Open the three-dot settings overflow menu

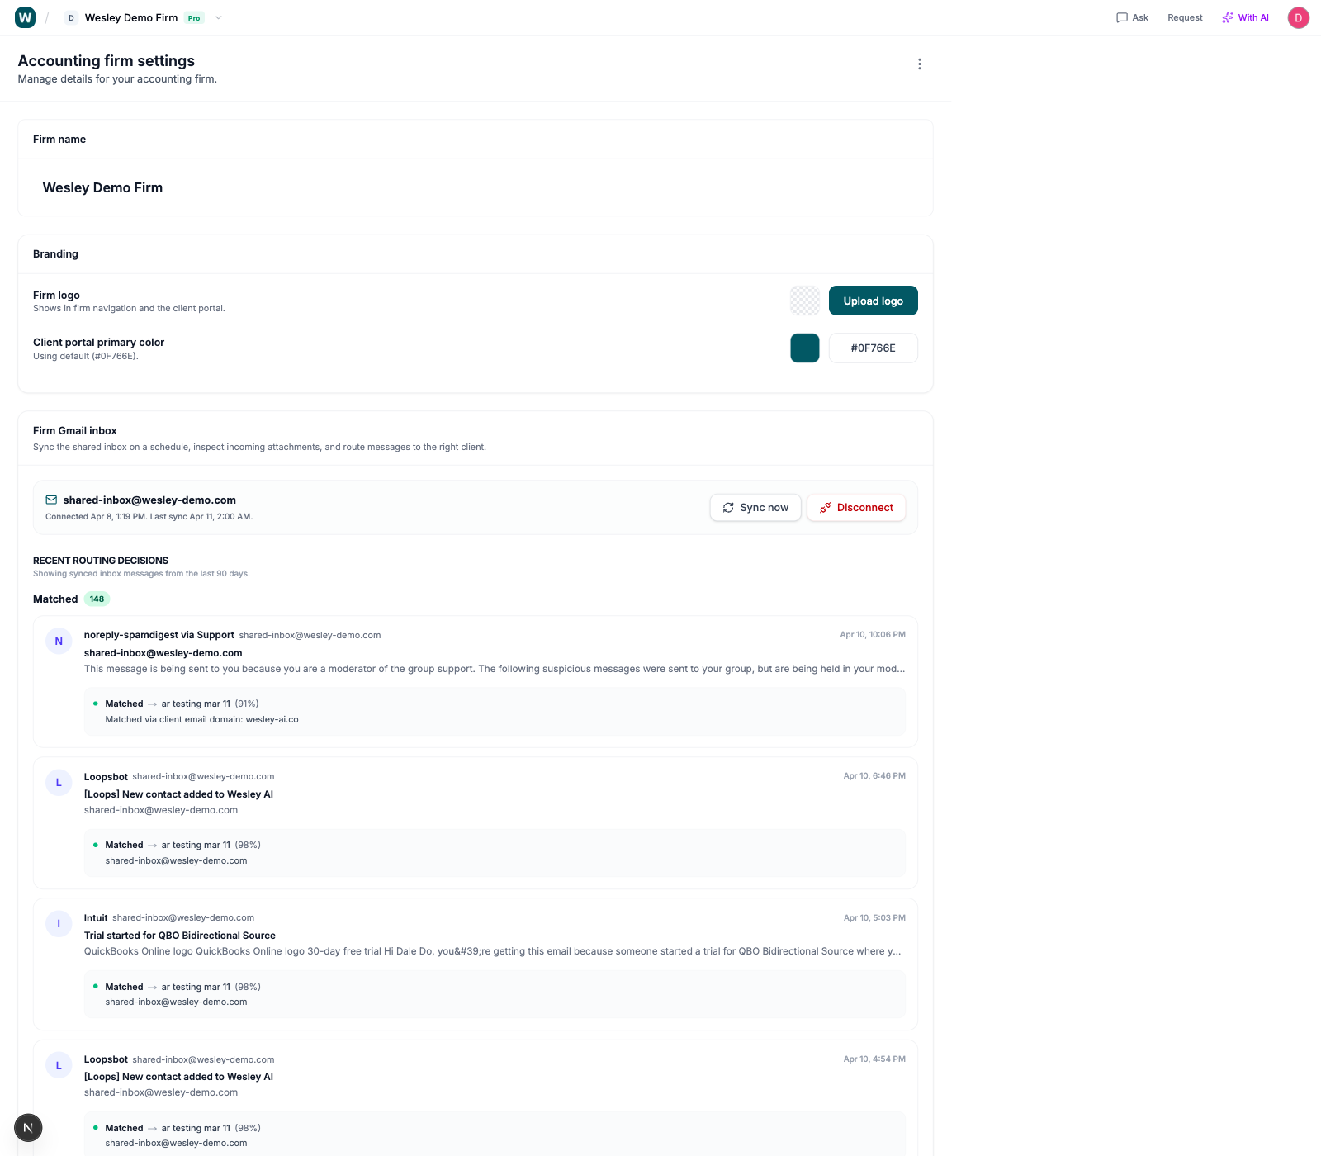920,64
